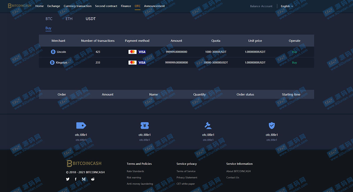Viewport: 353px width, 192px height.
Task: Open Balance Account link
Action: (261, 6)
